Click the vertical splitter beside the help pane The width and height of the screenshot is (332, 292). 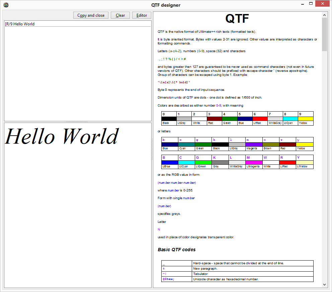point(152,150)
